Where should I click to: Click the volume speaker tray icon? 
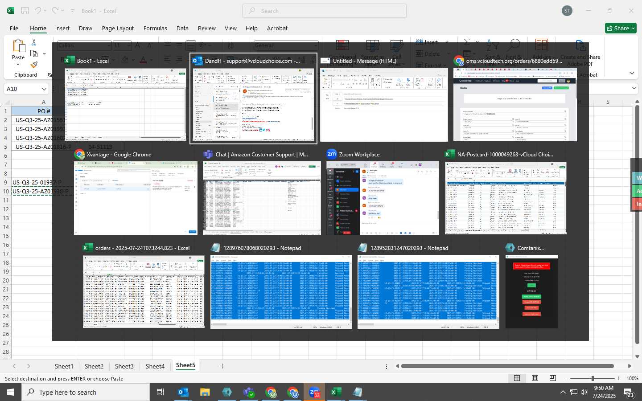584,392
